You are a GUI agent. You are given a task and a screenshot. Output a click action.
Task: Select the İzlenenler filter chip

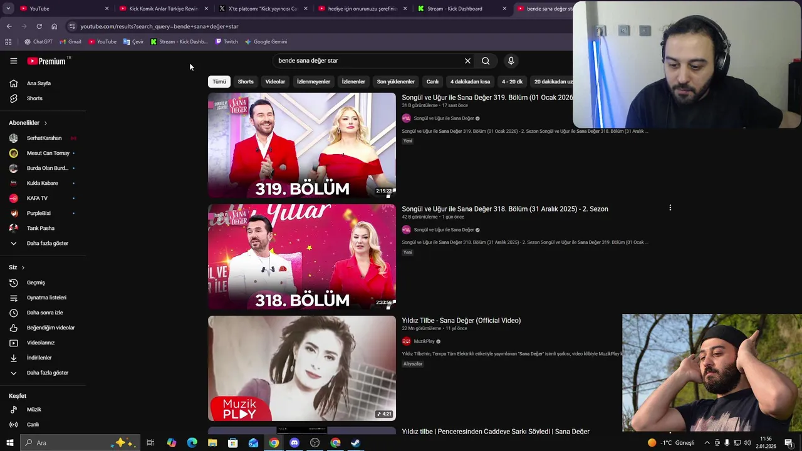[353, 81]
